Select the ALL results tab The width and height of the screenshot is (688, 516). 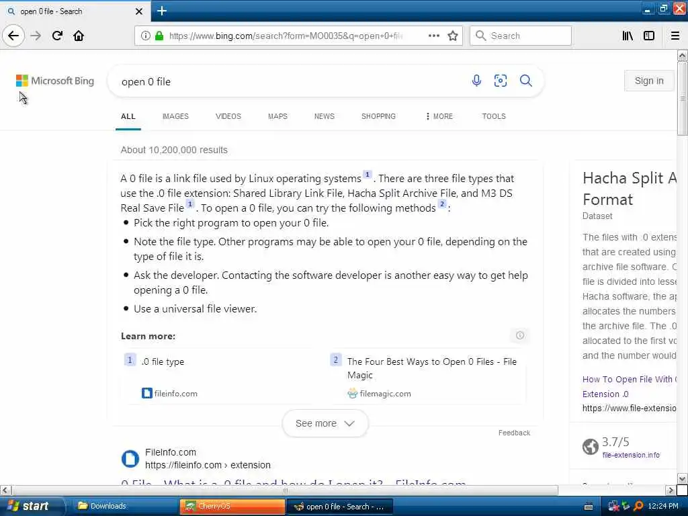[x=128, y=116]
